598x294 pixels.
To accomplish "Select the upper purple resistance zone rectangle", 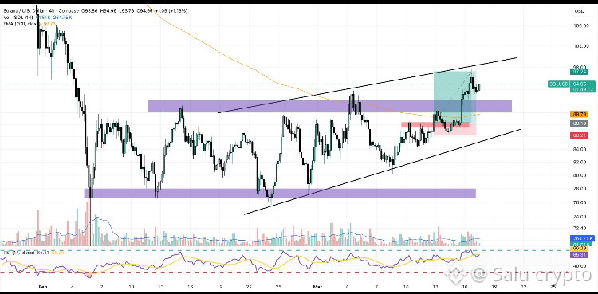I will (330, 106).
